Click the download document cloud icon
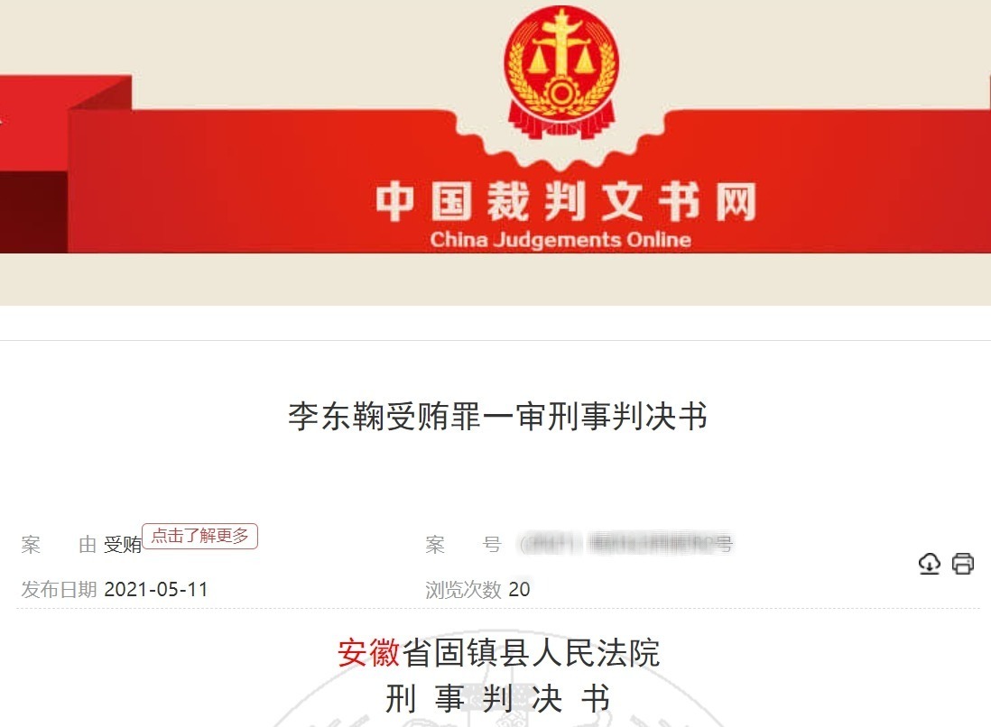Image resolution: width=991 pixels, height=727 pixels. tap(929, 564)
